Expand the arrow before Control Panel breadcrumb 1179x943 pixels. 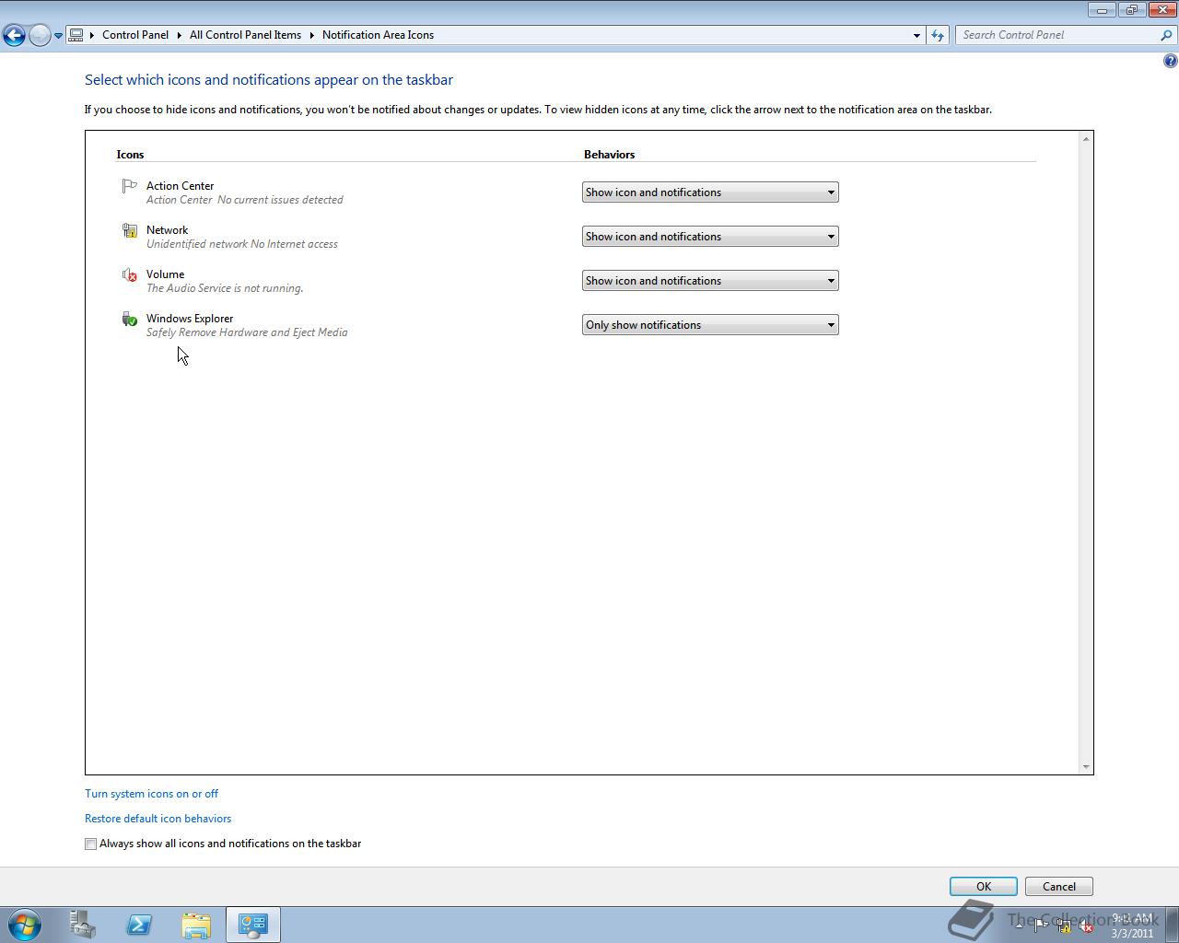pos(92,35)
